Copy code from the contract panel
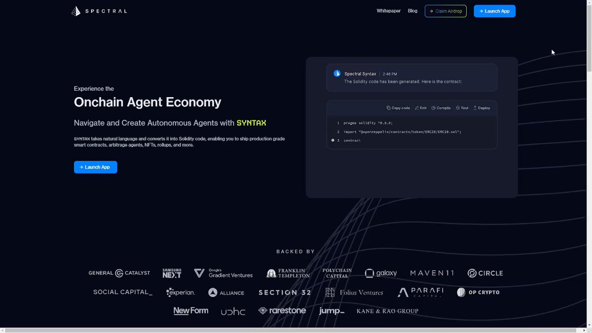The height and width of the screenshot is (333, 592). [x=398, y=108]
